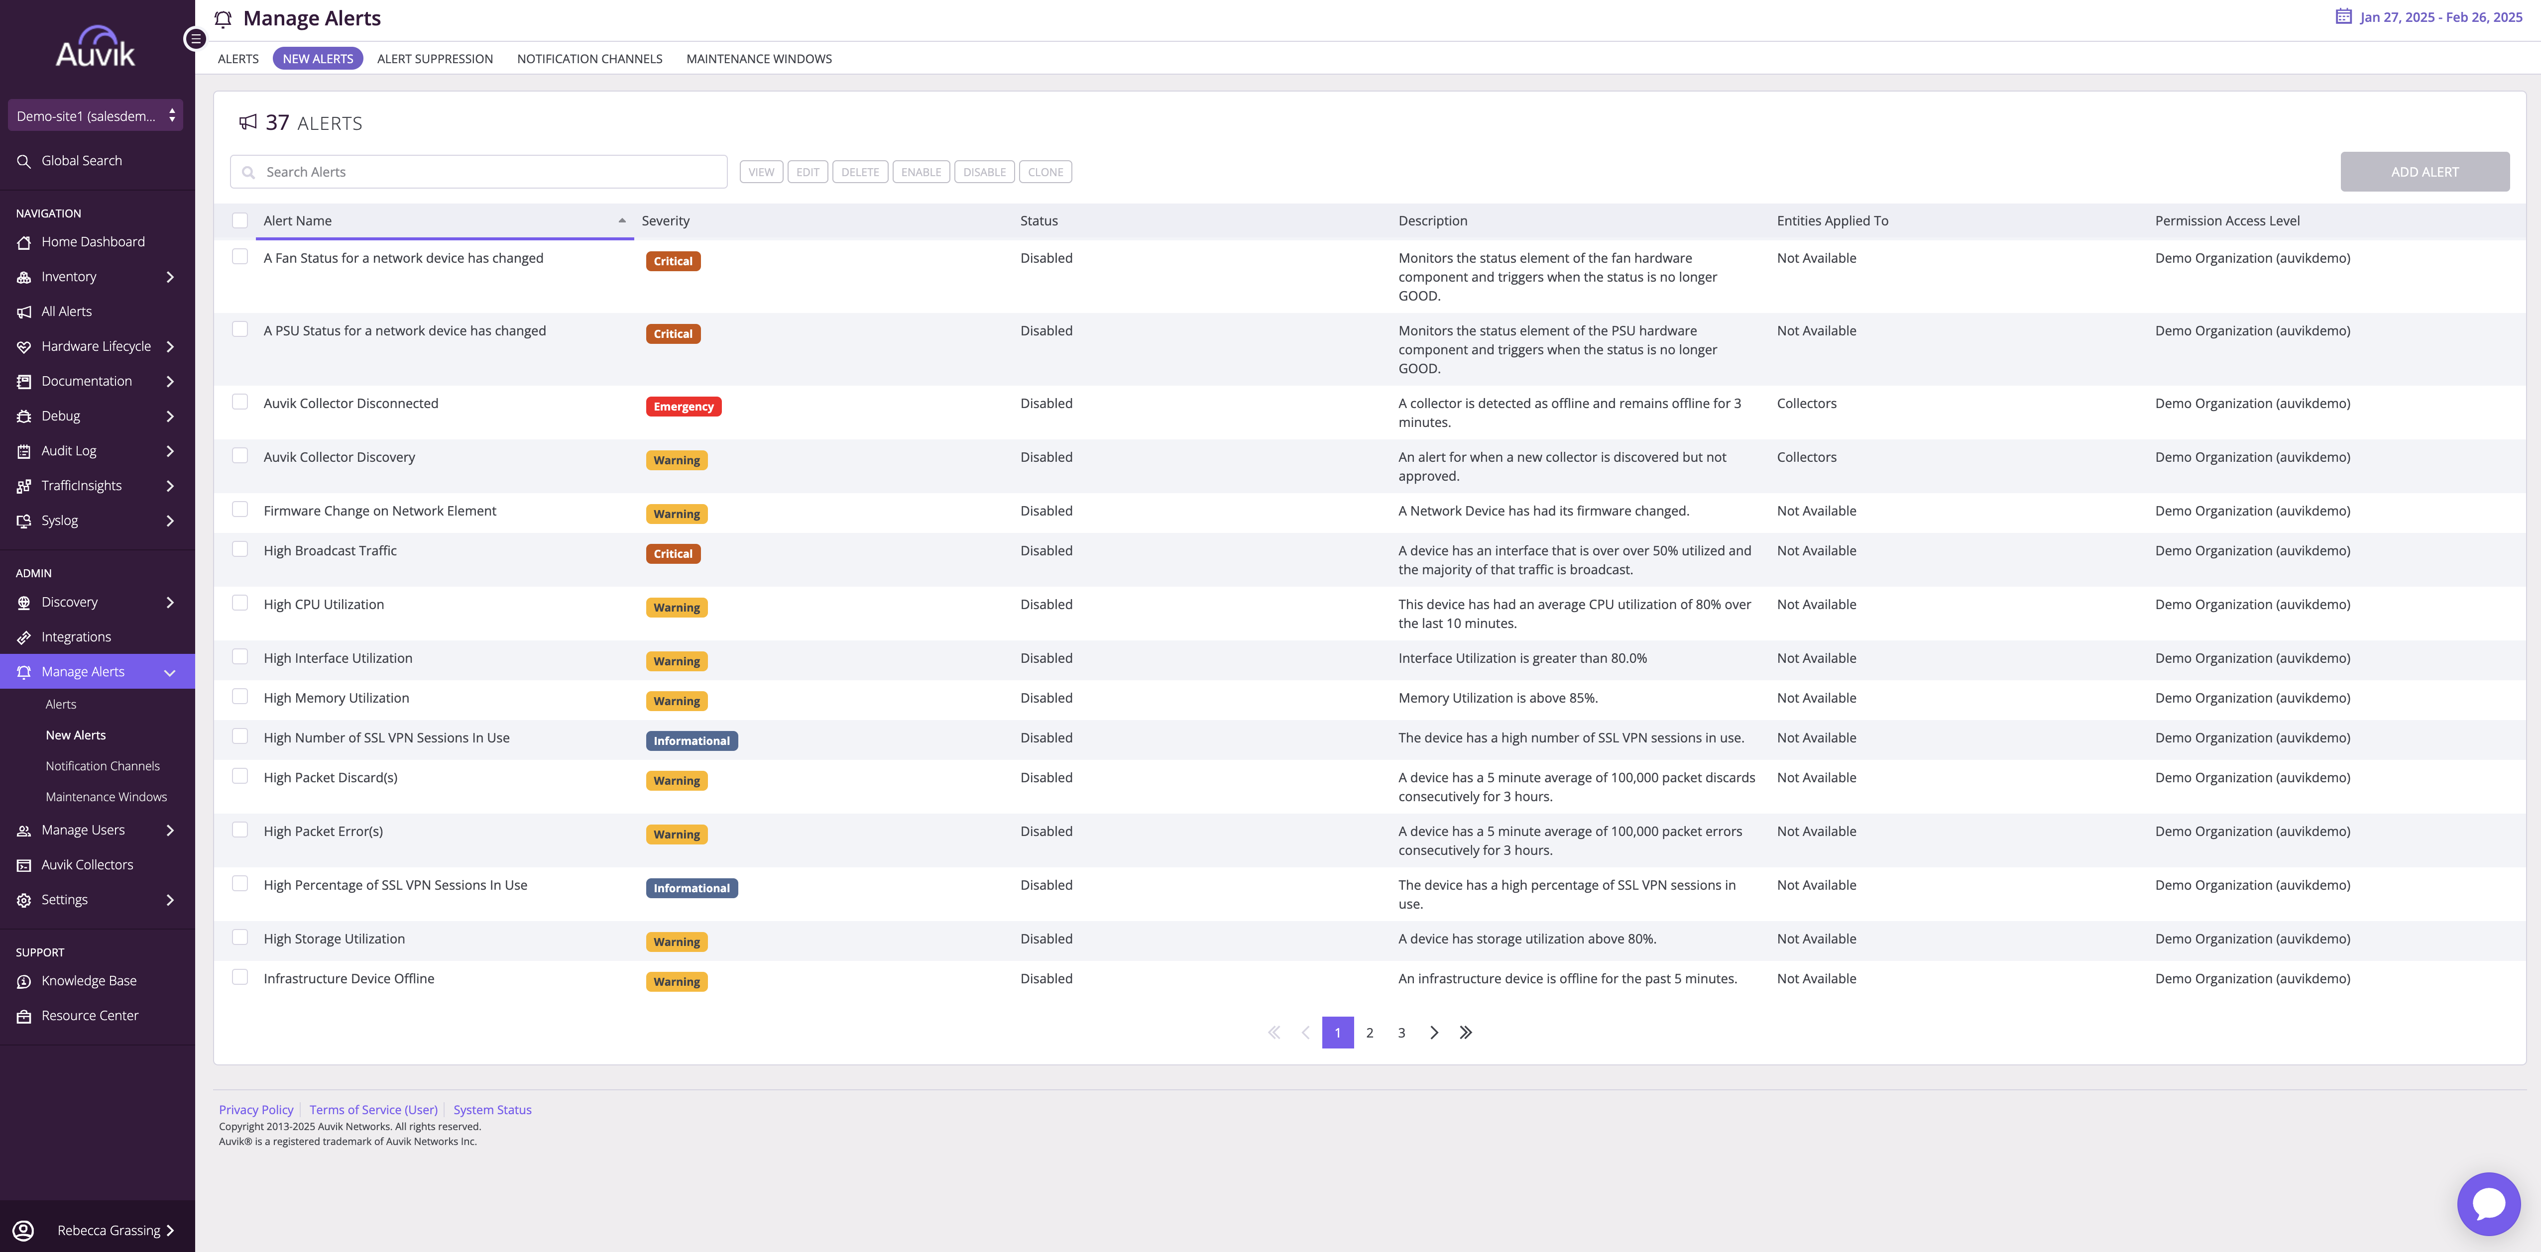2541x1252 pixels.
Task: Open the System Status link
Action: [x=492, y=1110]
